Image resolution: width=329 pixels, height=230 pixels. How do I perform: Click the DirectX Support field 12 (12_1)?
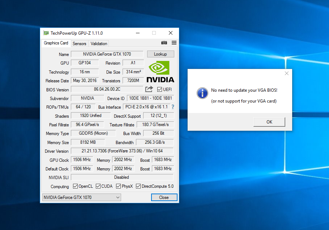pos(159,116)
